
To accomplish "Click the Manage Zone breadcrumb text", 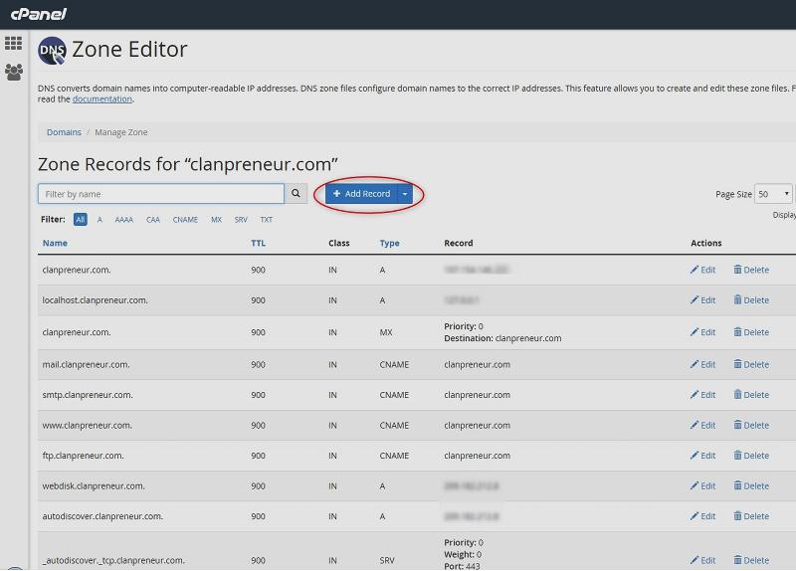I will [x=121, y=132].
